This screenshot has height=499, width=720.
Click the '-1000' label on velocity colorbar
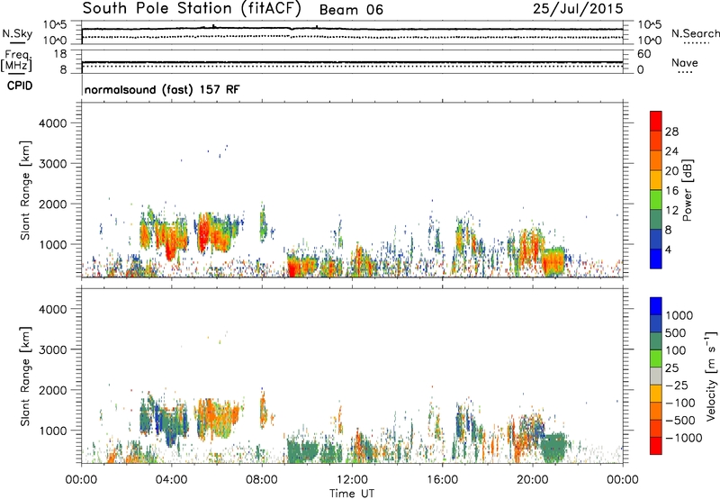point(684,438)
